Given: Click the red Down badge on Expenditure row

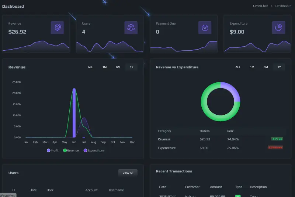Looking at the screenshot, I should pyautogui.click(x=275, y=147).
